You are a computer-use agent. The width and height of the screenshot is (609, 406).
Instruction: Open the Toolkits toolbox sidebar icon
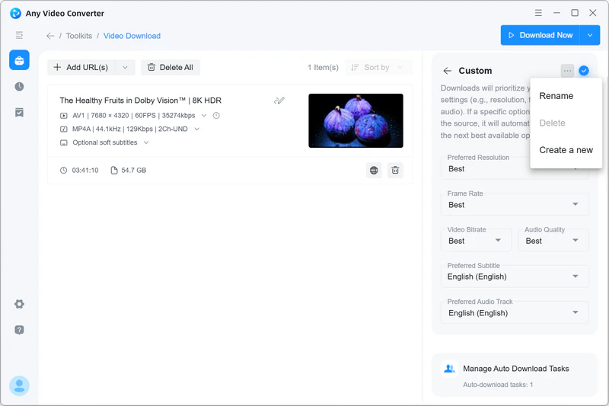pyautogui.click(x=20, y=60)
